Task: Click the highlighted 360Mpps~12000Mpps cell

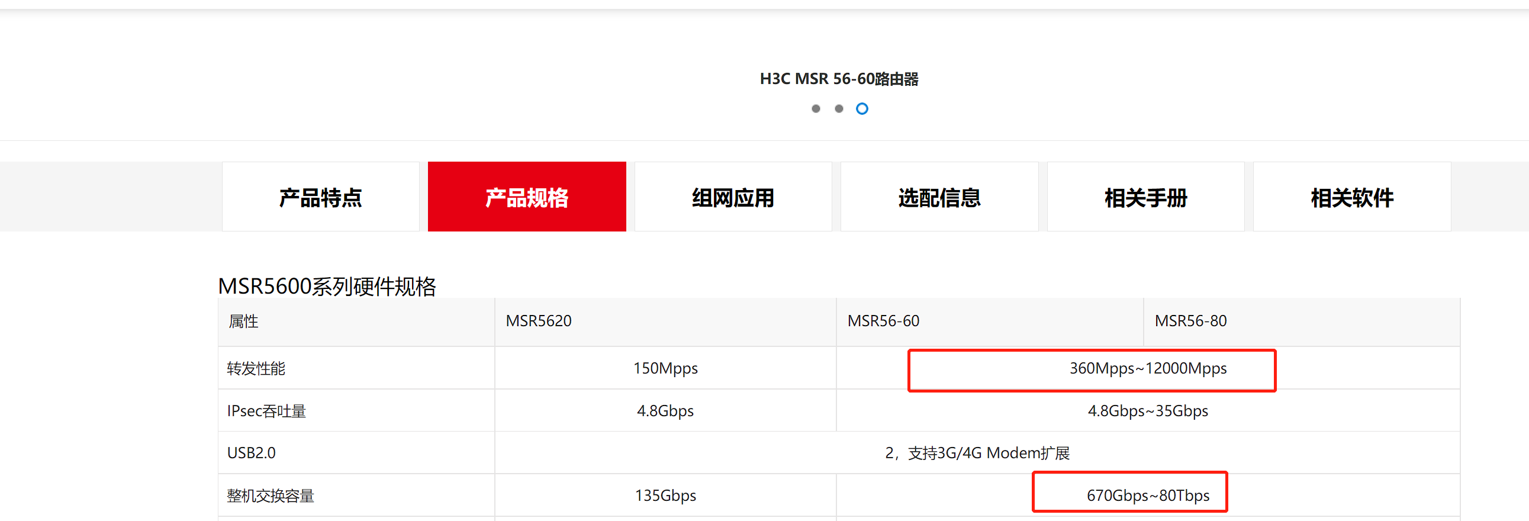Action: 1147,368
